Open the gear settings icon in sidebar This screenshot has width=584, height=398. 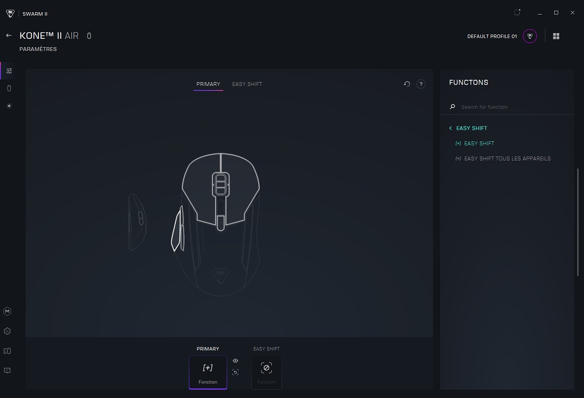(7, 331)
